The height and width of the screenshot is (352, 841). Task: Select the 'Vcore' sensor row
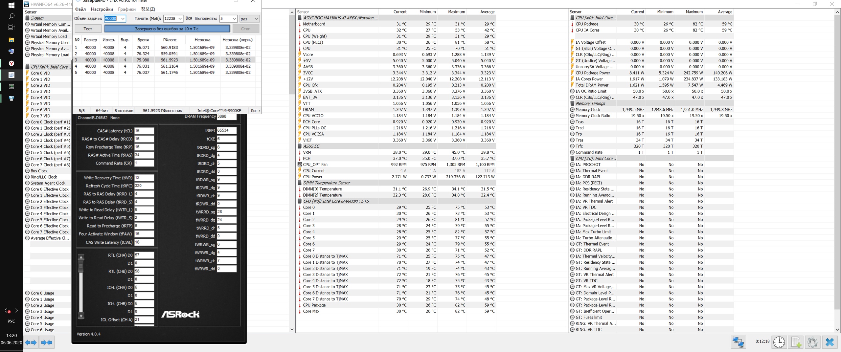coord(396,55)
